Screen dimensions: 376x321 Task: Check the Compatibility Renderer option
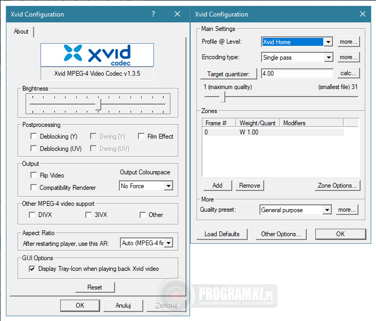[x=34, y=187]
